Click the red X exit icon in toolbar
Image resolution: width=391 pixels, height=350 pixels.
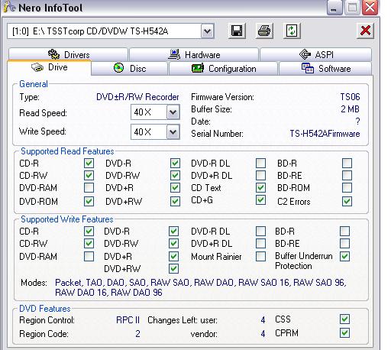(366, 31)
